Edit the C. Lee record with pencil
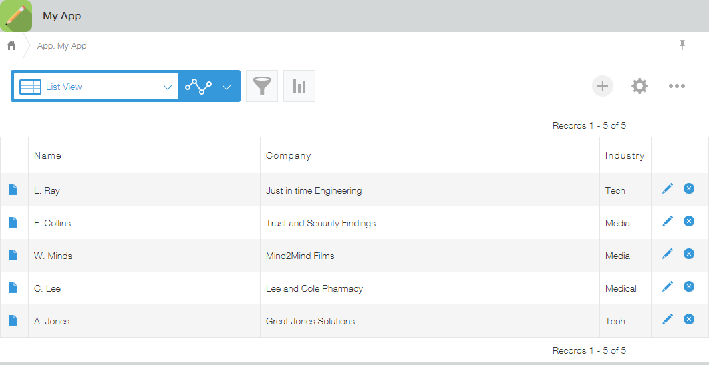This screenshot has height=365, width=709. pos(668,286)
